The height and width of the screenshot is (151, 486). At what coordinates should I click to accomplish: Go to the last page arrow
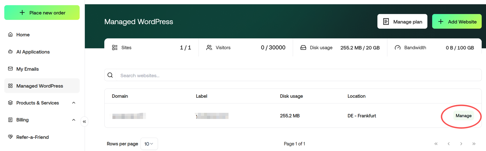click(x=474, y=144)
